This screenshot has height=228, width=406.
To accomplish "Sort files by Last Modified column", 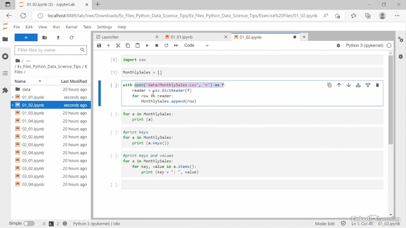I will tap(69, 81).
